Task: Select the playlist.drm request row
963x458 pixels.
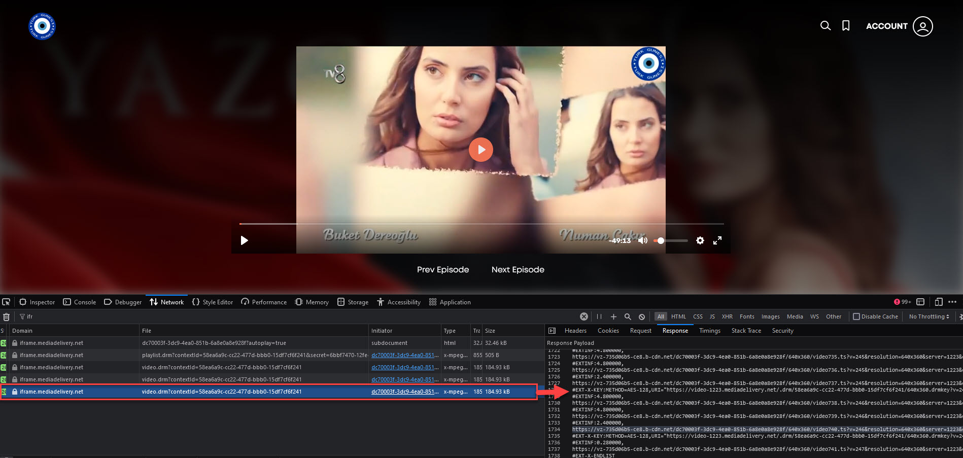Action: [272, 355]
